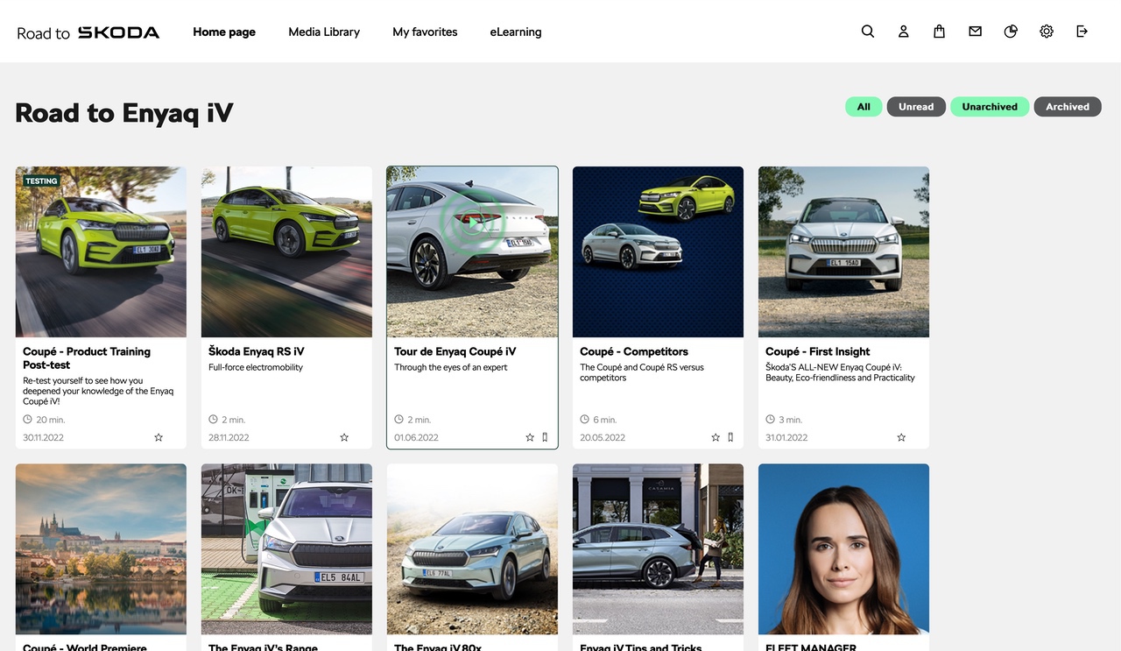
Task: Open the pie chart statistics icon
Action: 1011,32
